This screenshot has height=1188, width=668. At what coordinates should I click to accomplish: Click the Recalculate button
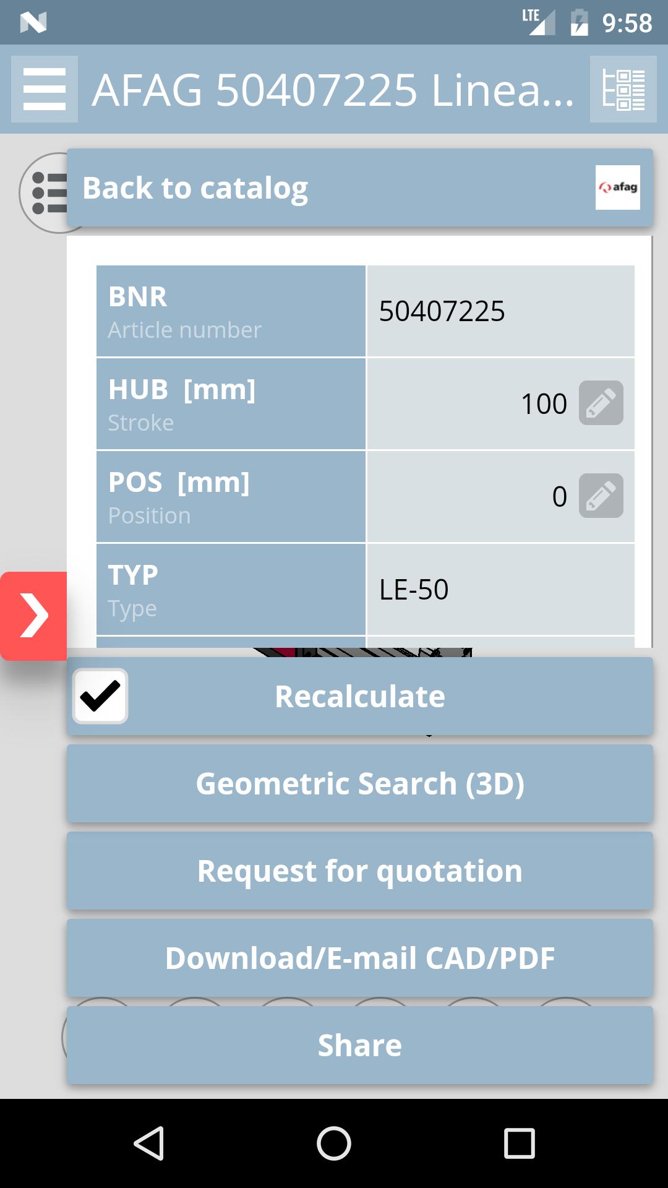click(x=360, y=697)
